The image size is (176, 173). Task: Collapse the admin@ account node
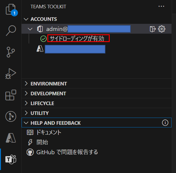point(30,29)
